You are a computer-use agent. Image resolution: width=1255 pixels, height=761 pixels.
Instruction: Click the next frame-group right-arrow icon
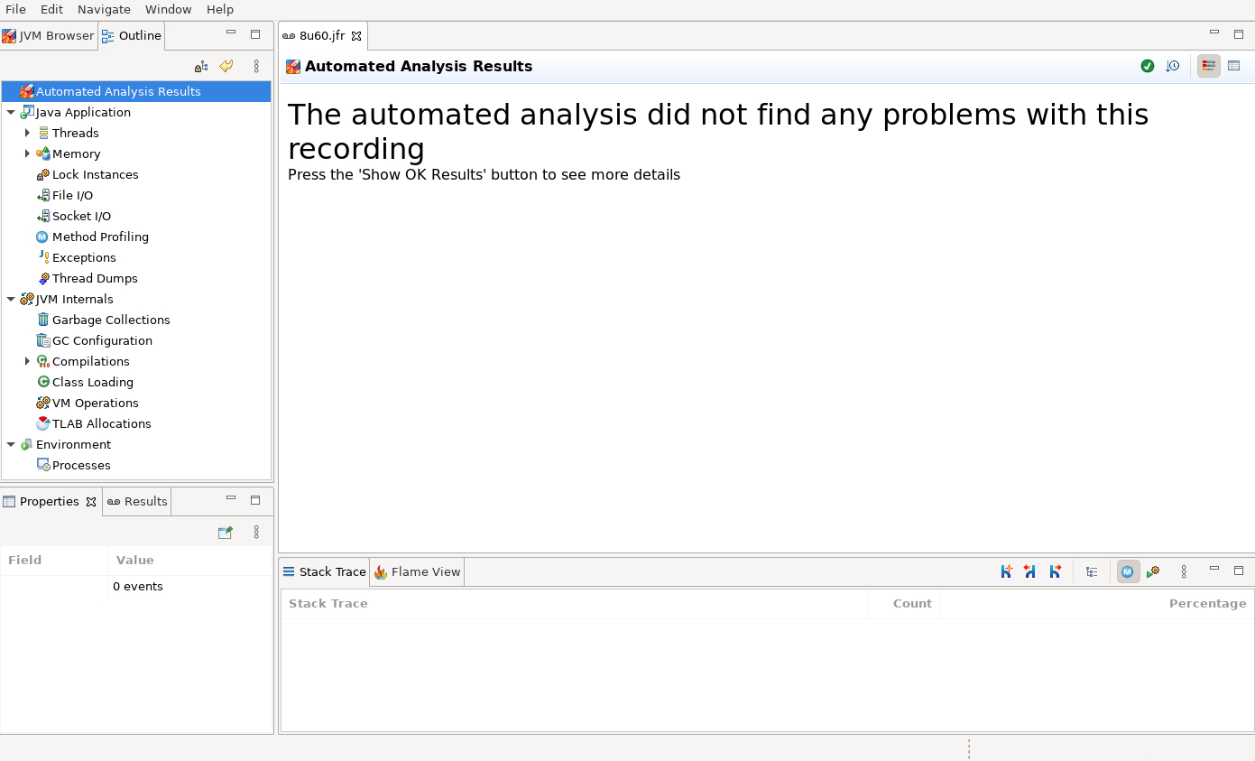(x=1054, y=571)
